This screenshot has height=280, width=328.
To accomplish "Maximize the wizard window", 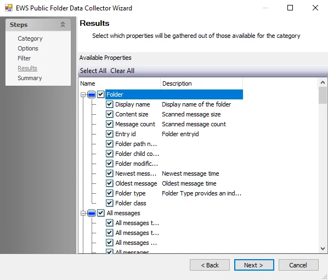I will pyautogui.click(x=290, y=8).
